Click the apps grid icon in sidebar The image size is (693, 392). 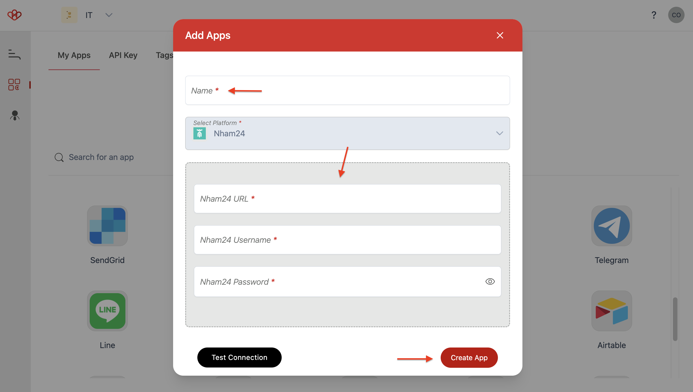pyautogui.click(x=14, y=84)
